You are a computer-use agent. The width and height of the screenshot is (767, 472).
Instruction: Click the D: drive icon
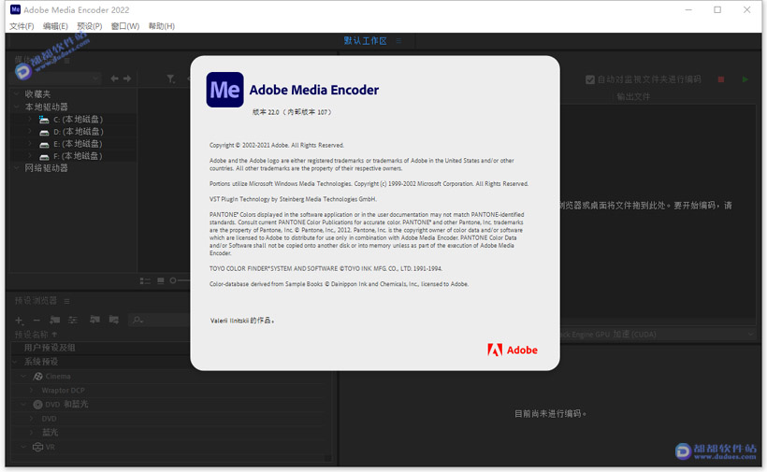44,132
